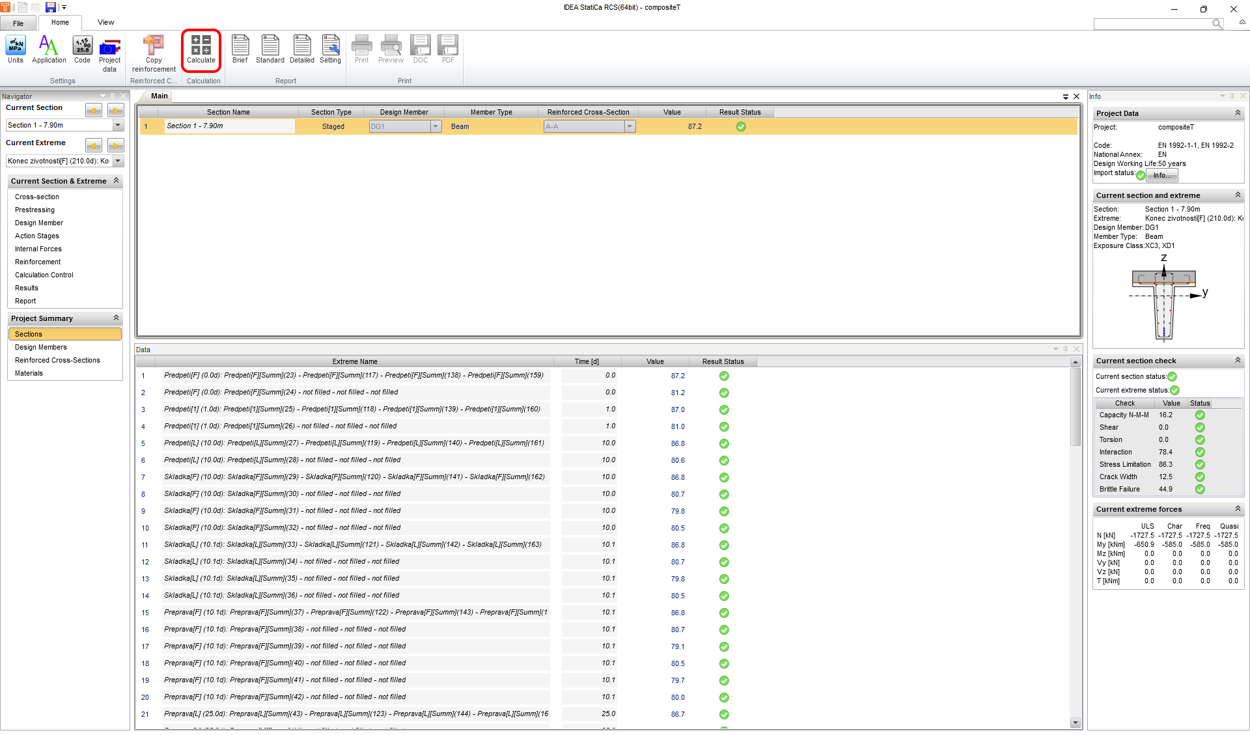Switch to the View ribbon tab
The width and height of the screenshot is (1250, 735).
click(105, 22)
